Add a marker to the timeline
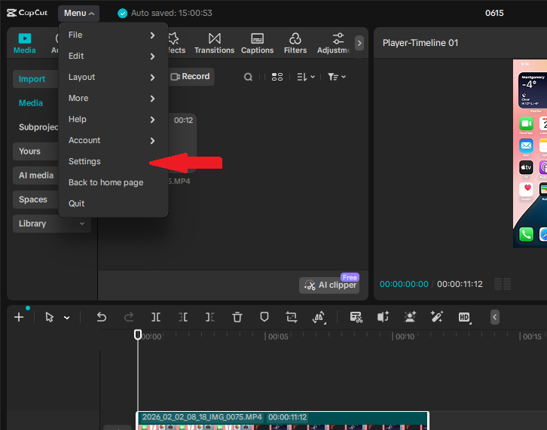Viewport: 547px width, 430px height. [x=264, y=317]
